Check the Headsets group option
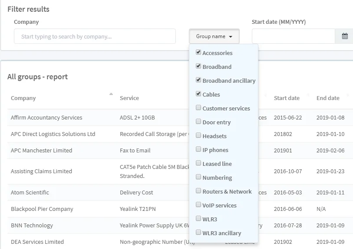 click(x=198, y=136)
